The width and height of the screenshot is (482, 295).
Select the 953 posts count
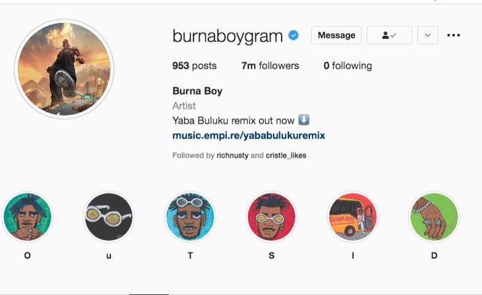pos(194,65)
